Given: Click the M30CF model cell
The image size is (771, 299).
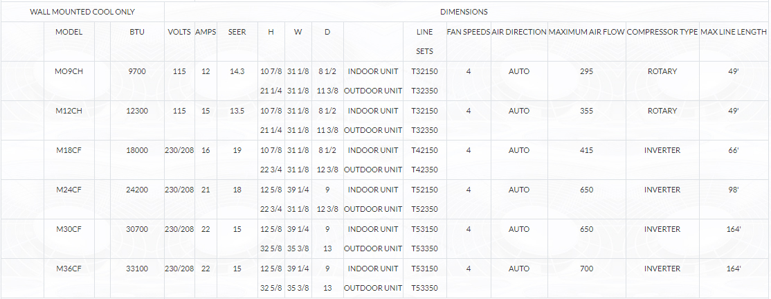Looking at the screenshot, I should click(x=69, y=228).
